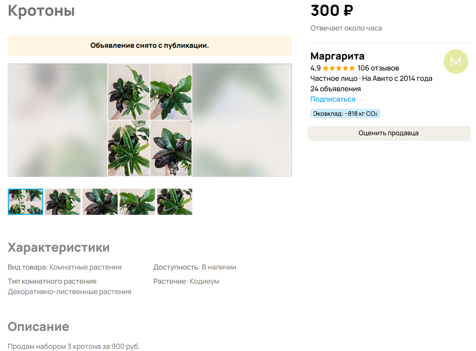Image resolution: width=476 pixels, height=351 pixels.
Task: Click the Эковклад CO₂ badge
Action: tap(345, 114)
